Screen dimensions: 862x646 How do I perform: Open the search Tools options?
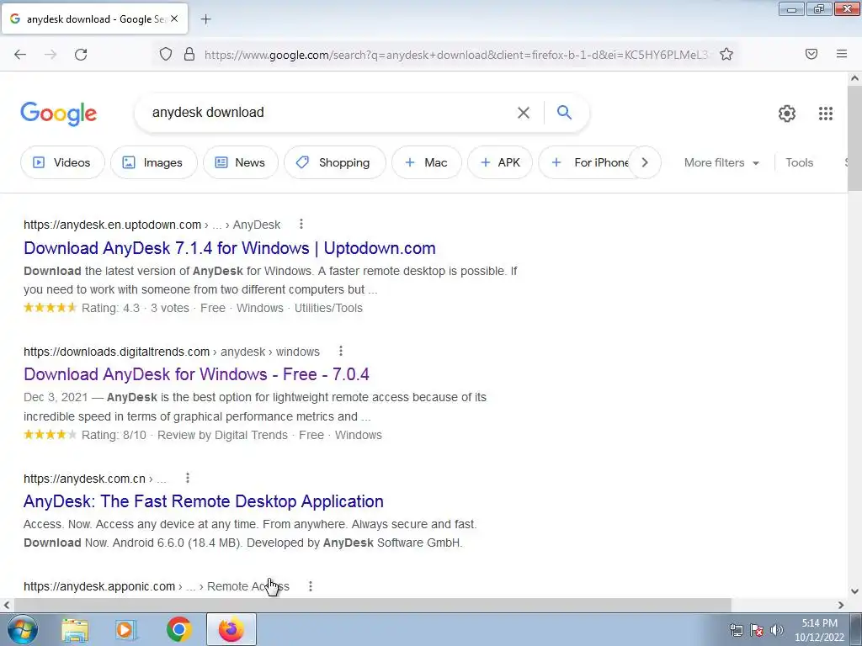[799, 162]
